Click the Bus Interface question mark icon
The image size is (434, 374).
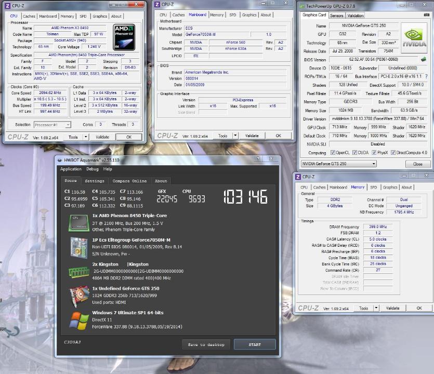click(x=426, y=76)
